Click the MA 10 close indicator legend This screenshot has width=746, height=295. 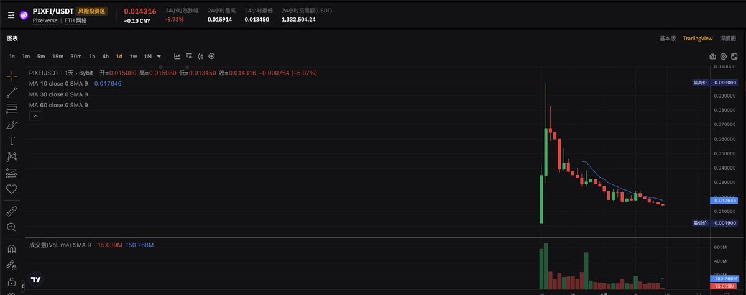58,83
